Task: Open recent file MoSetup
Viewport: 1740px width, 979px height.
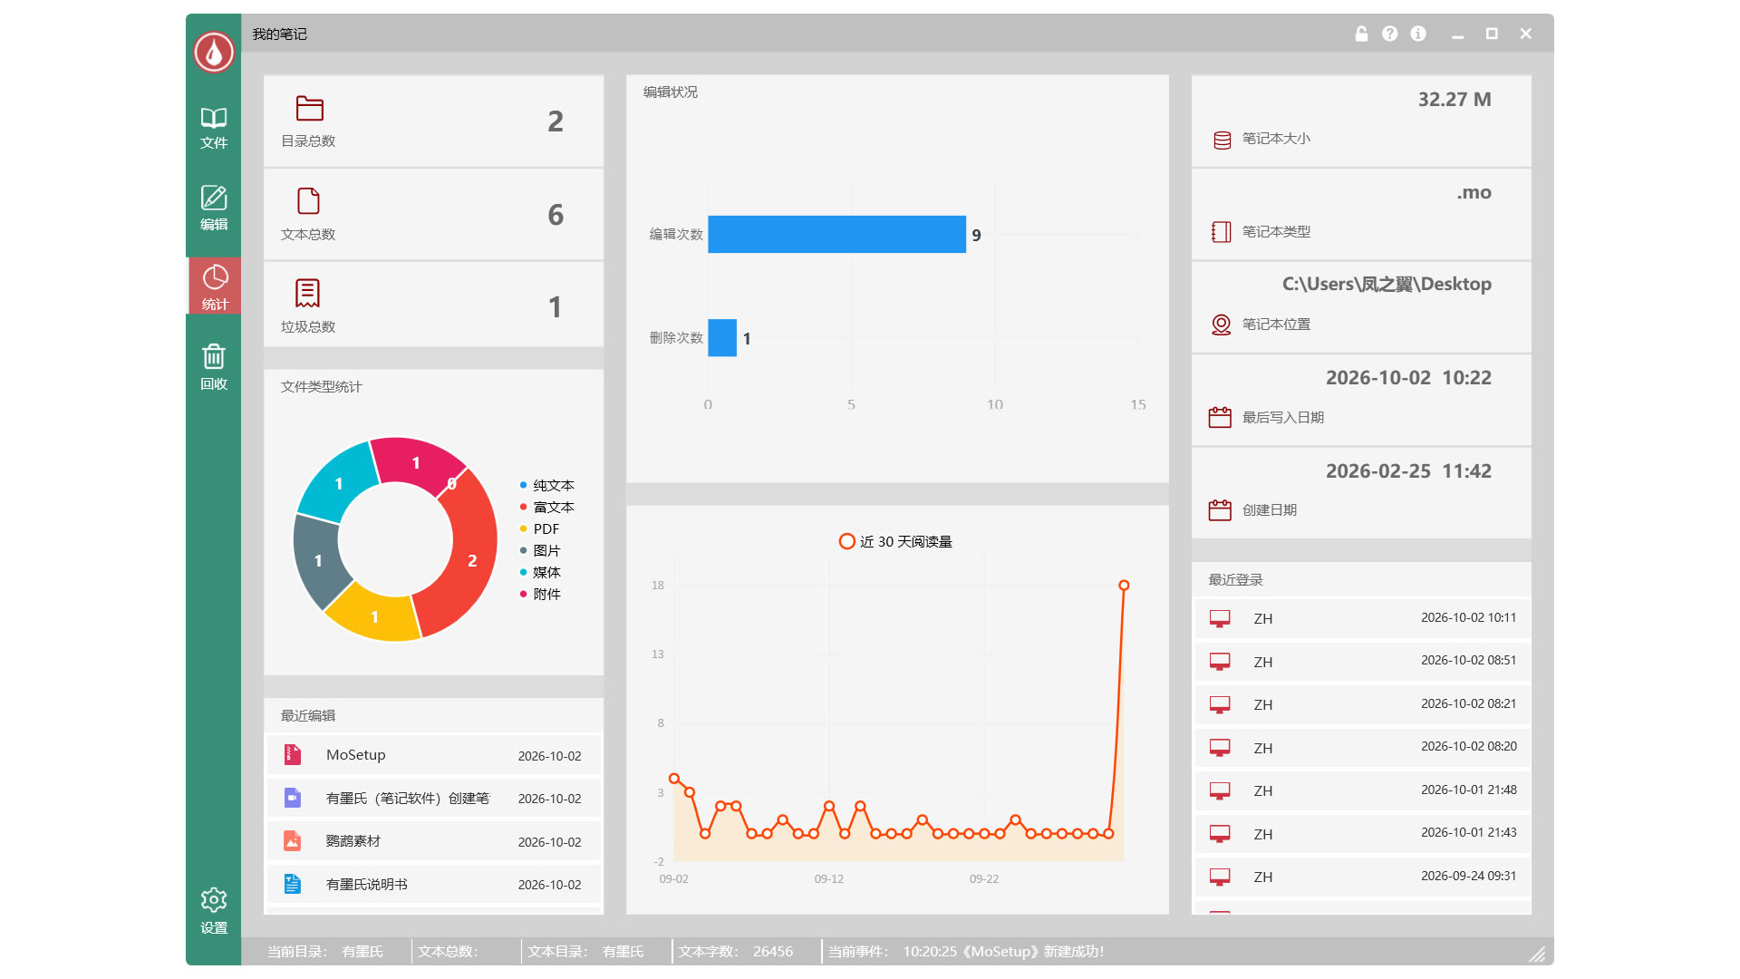Action: 433,755
